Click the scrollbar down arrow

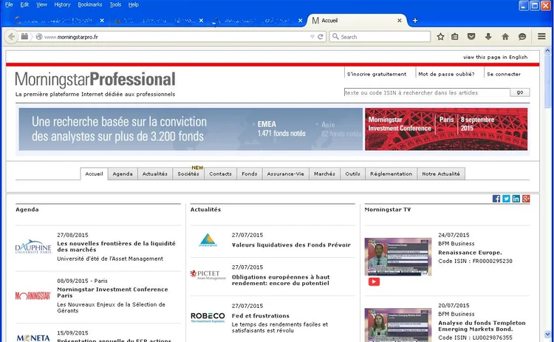(547, 334)
